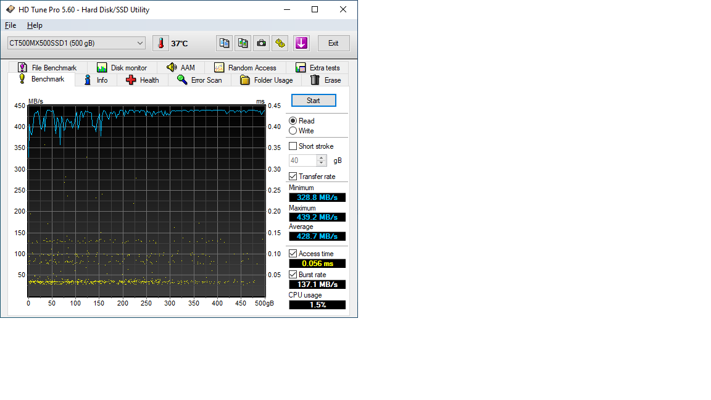This screenshot has width=711, height=400.
Task: Open the Erase tab
Action: 326,80
